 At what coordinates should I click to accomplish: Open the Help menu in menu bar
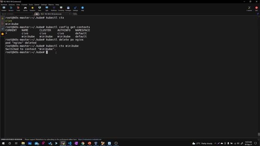coord(57,4)
